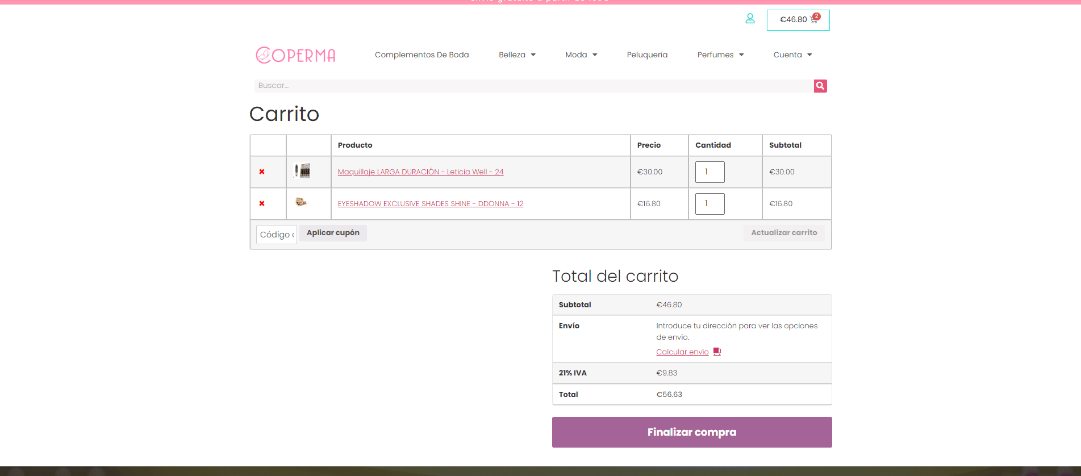Screen dimensions: 1081x476
Task: Click Actualizar carrito button
Action: (x=784, y=233)
